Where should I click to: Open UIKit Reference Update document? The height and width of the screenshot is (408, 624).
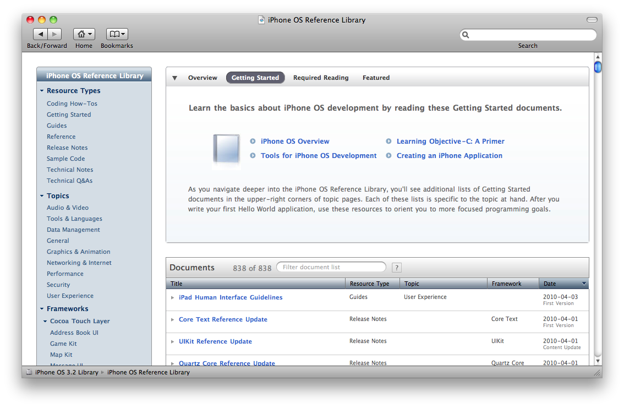215,341
